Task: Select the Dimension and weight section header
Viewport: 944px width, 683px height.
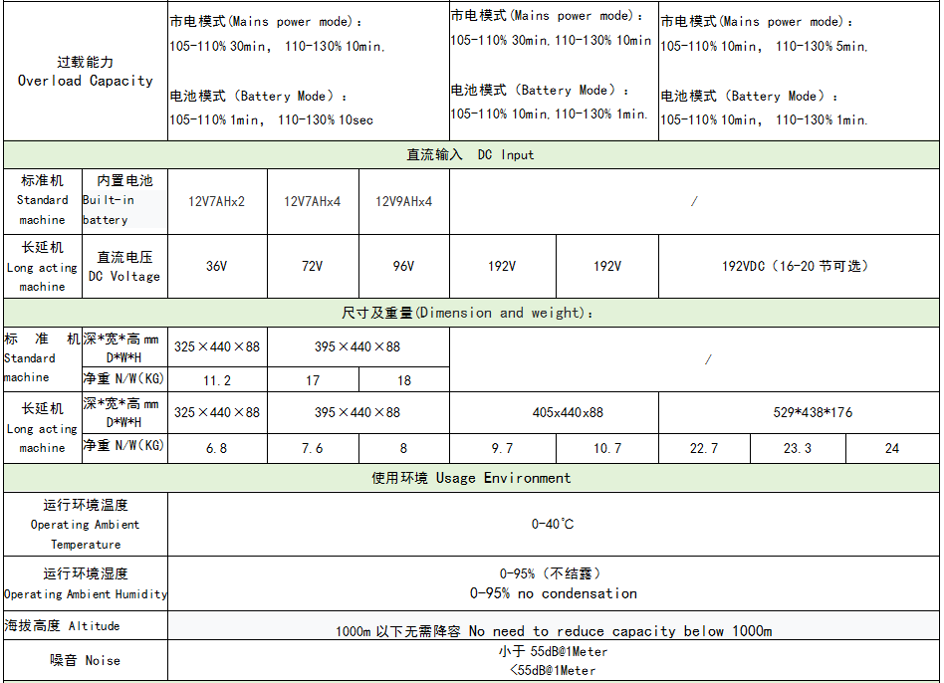Action: [470, 313]
